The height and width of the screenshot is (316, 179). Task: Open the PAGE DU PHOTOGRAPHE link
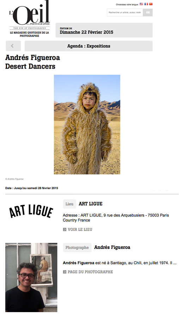pyautogui.click(x=90, y=272)
